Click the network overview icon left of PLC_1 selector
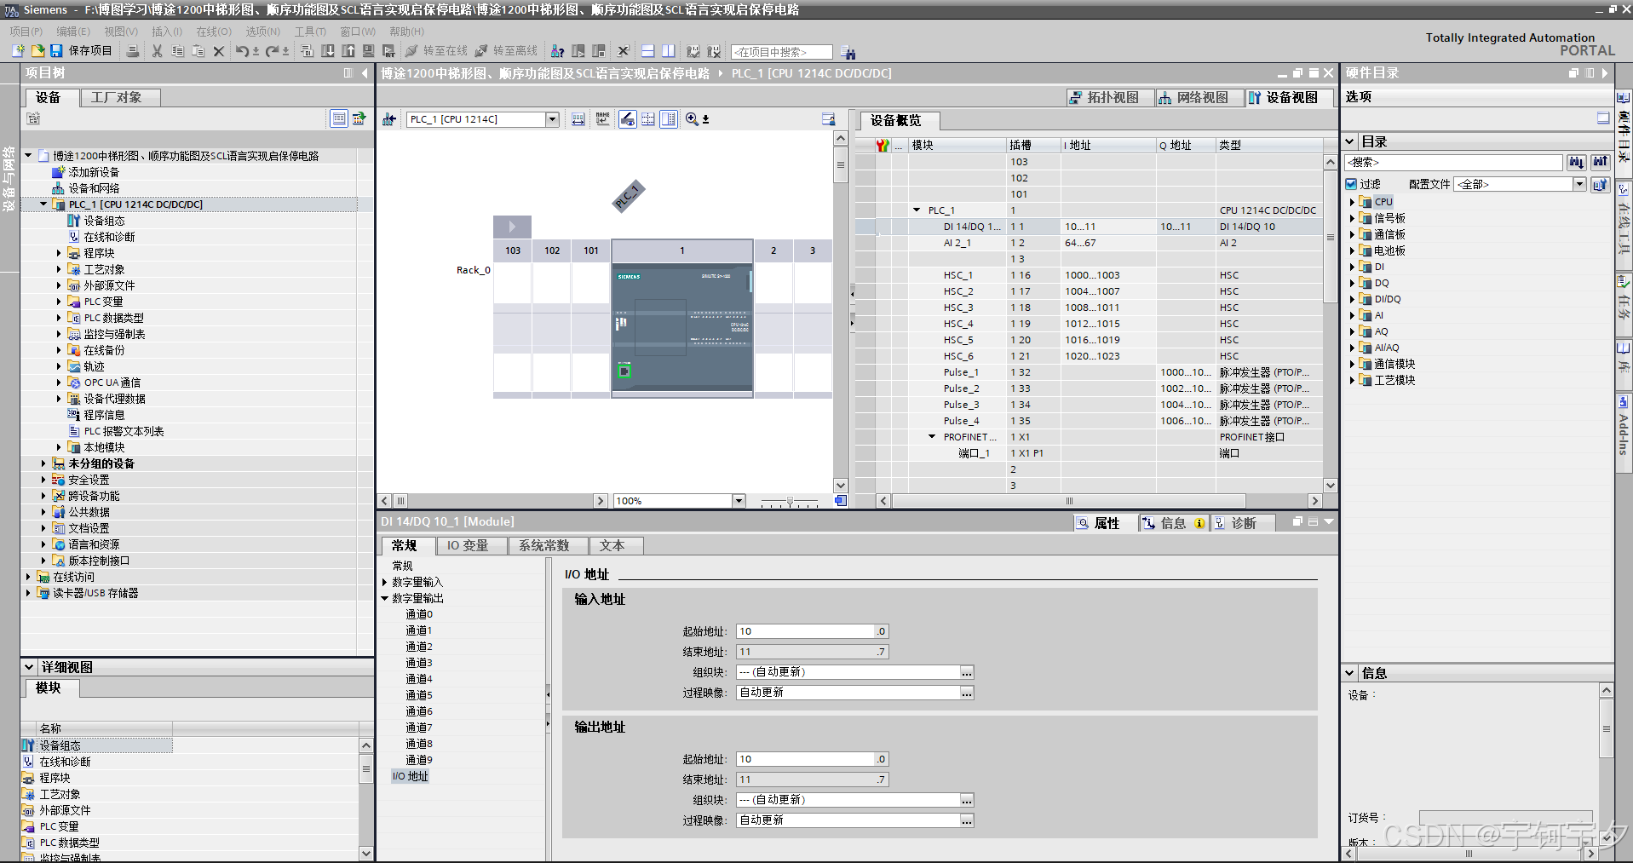This screenshot has width=1633, height=863. (x=389, y=119)
